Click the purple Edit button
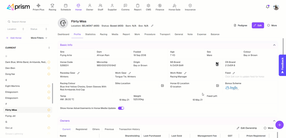This screenshot has height=138, width=286. tap(258, 25)
